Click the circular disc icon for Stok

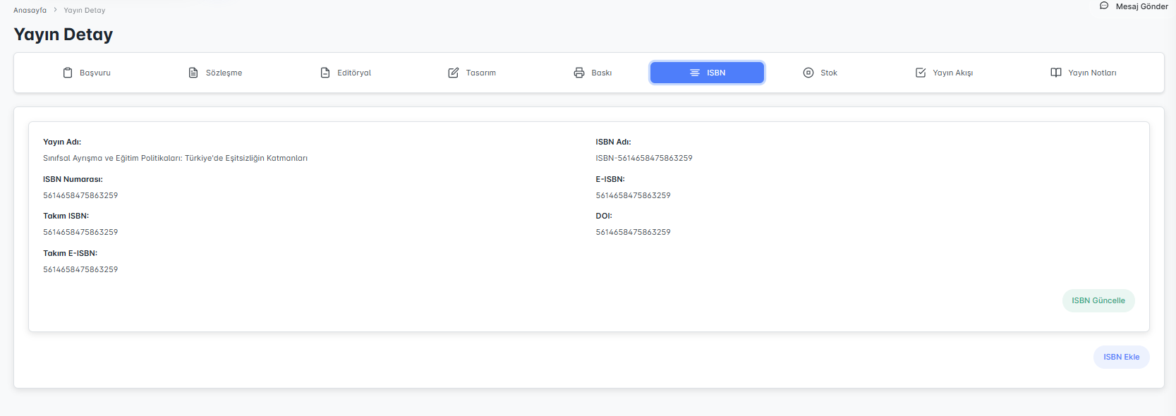tap(808, 73)
